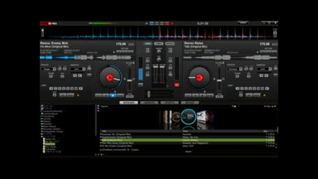Click the right deck pitch slider
Viewport: 318px width, 179px height.
point(219,81)
